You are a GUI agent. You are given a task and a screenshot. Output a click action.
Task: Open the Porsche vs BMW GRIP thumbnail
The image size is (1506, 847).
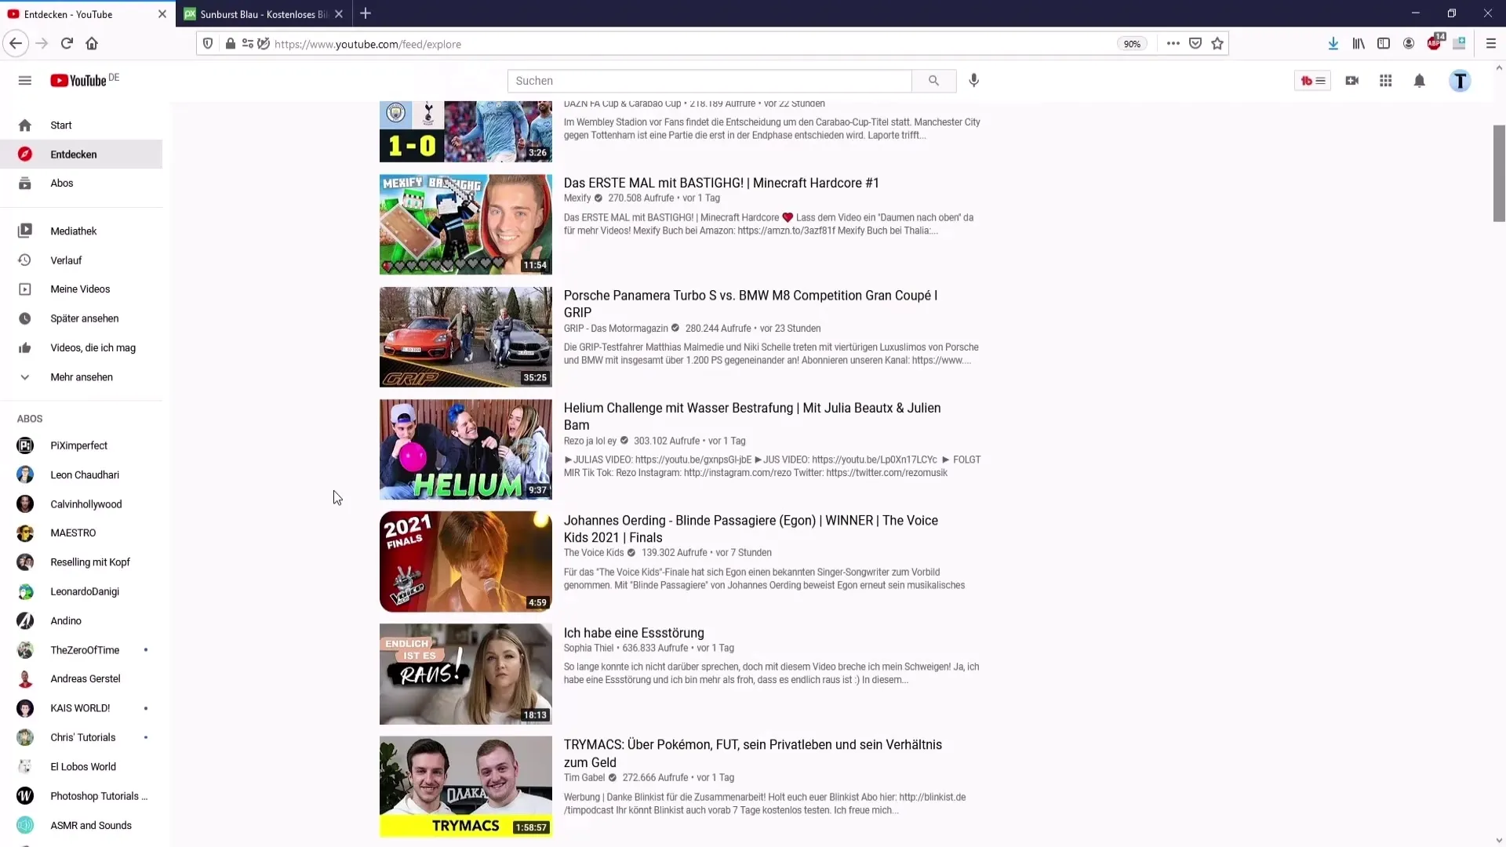coord(466,337)
